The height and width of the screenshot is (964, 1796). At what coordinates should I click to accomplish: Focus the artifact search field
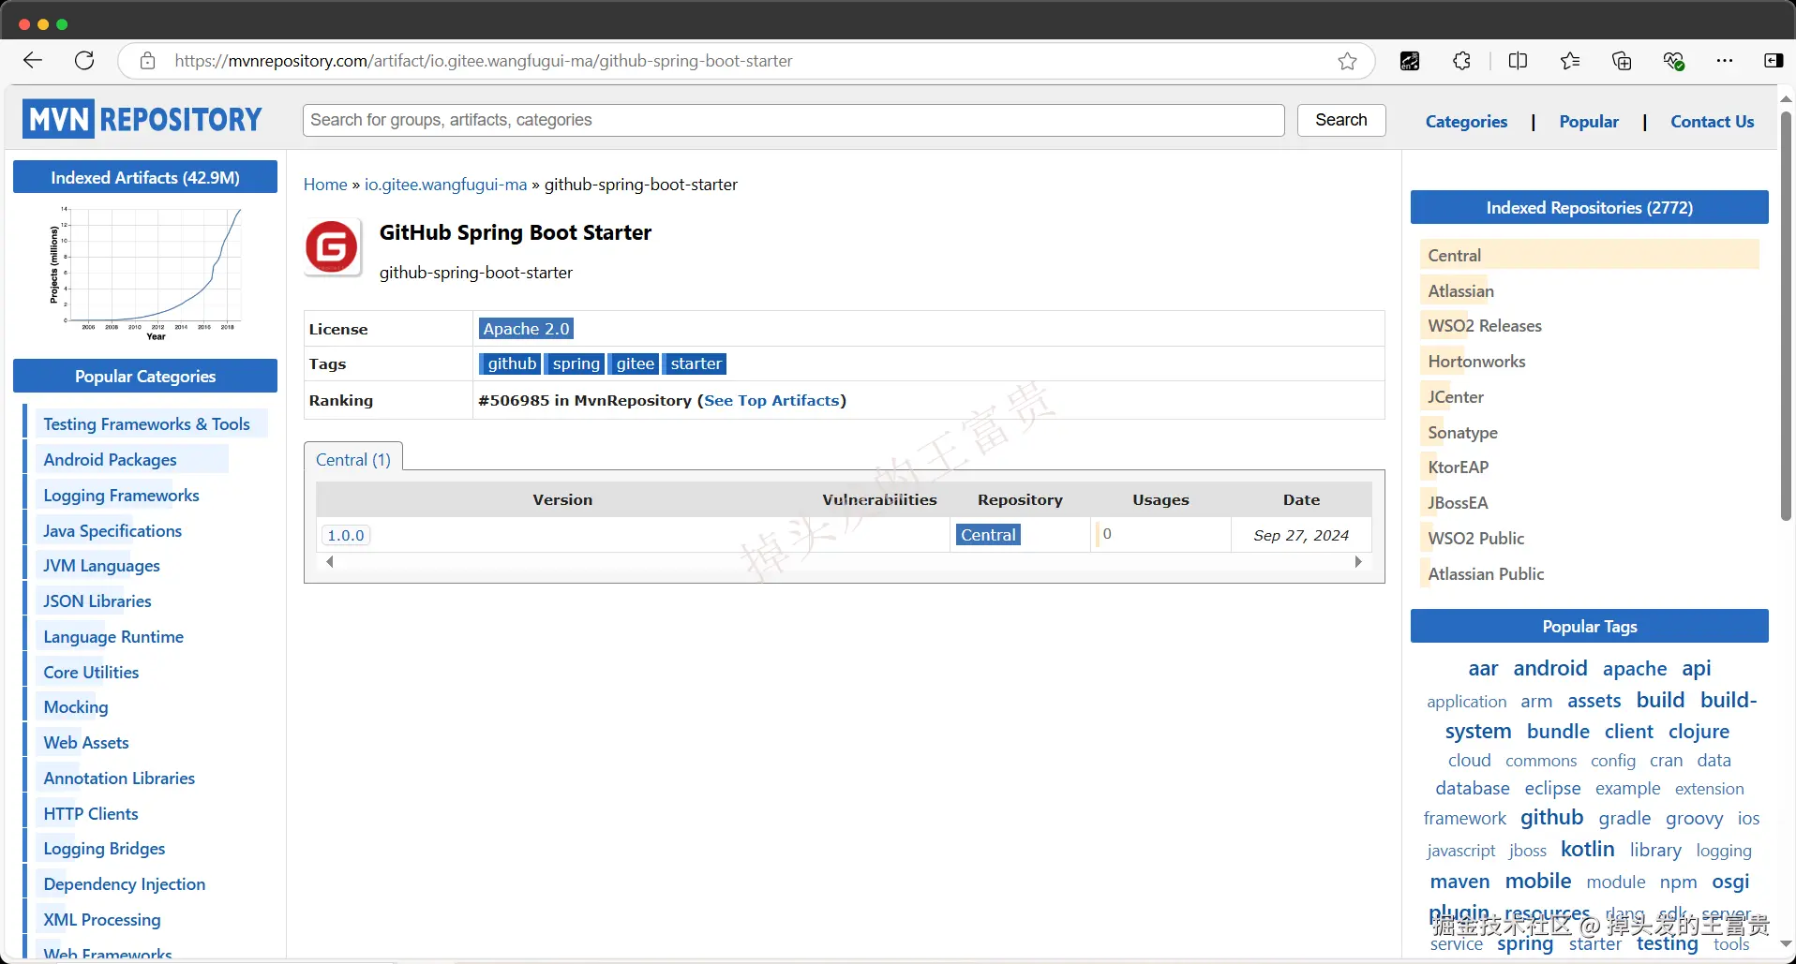coord(793,120)
